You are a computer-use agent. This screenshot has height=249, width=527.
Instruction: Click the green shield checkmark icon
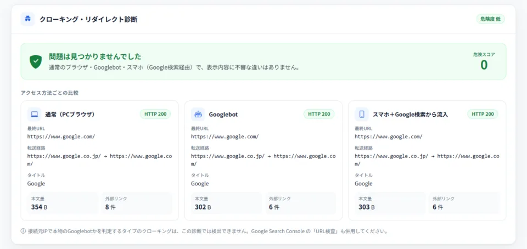[x=36, y=62]
